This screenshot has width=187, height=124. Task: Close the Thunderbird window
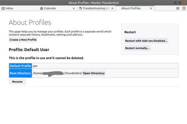[184, 3]
